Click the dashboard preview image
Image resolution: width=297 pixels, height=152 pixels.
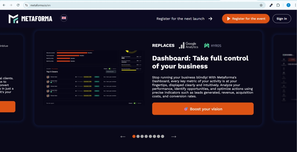click(94, 78)
